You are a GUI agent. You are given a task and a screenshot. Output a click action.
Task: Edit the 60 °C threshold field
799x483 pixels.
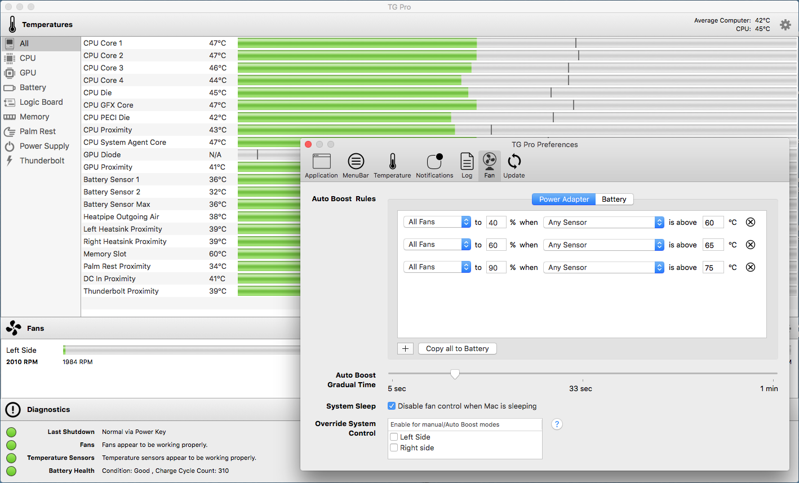point(713,222)
